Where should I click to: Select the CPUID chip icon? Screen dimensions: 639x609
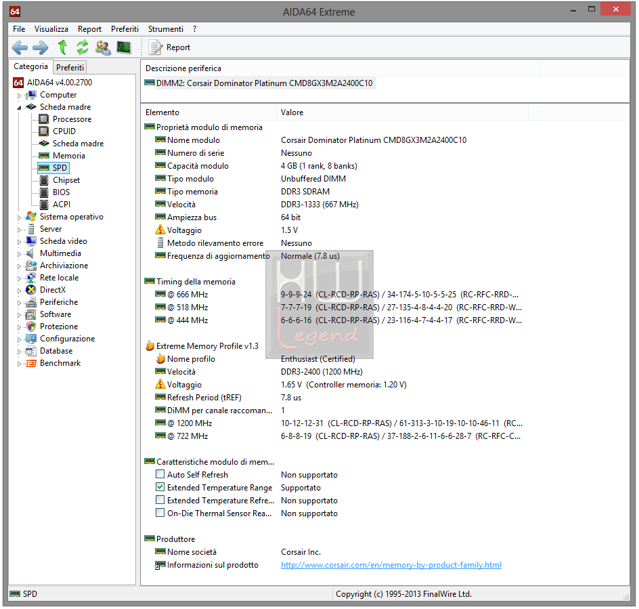[x=43, y=131]
